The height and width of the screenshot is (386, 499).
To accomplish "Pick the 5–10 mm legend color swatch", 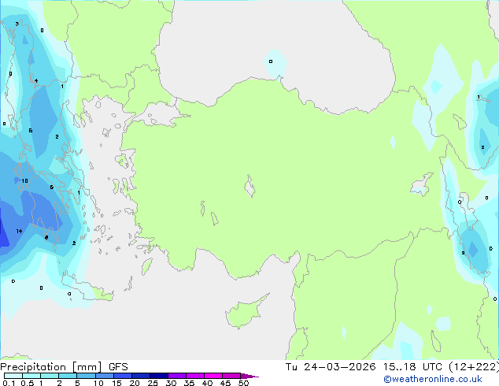I will click(x=86, y=376).
